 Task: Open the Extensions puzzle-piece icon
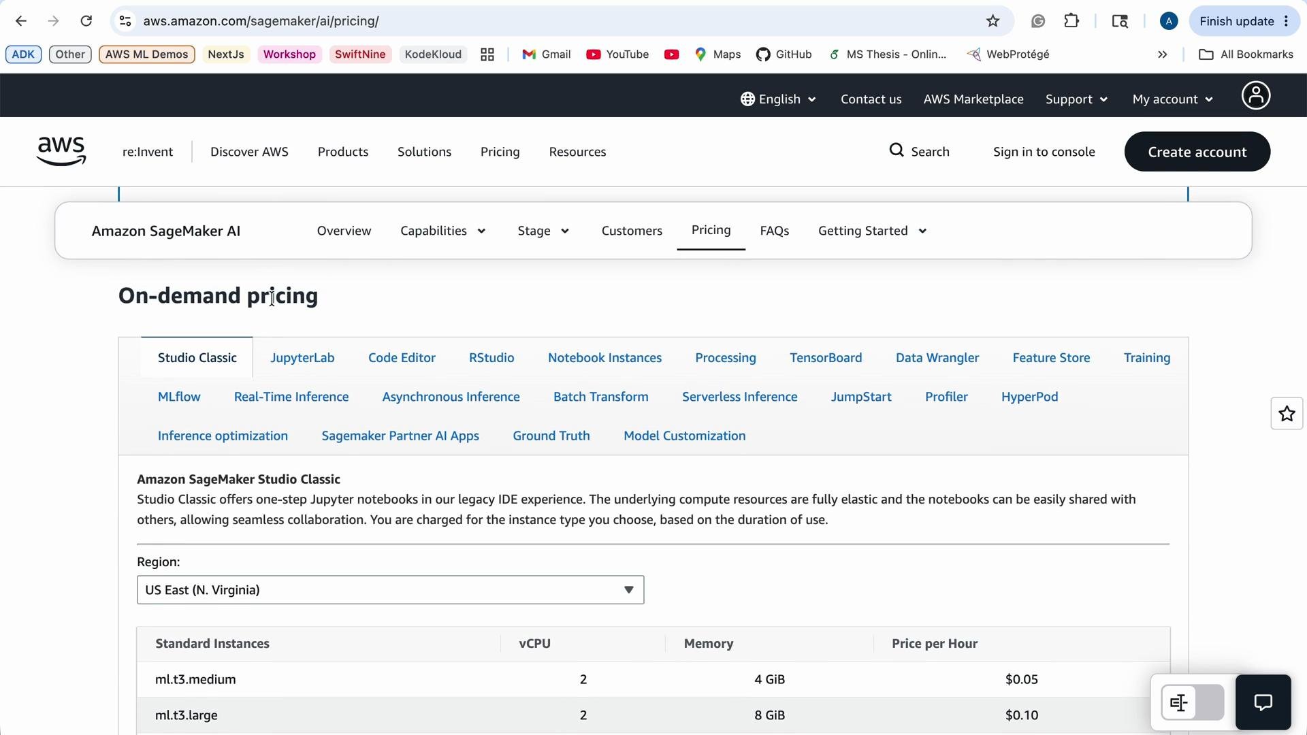tap(1071, 21)
